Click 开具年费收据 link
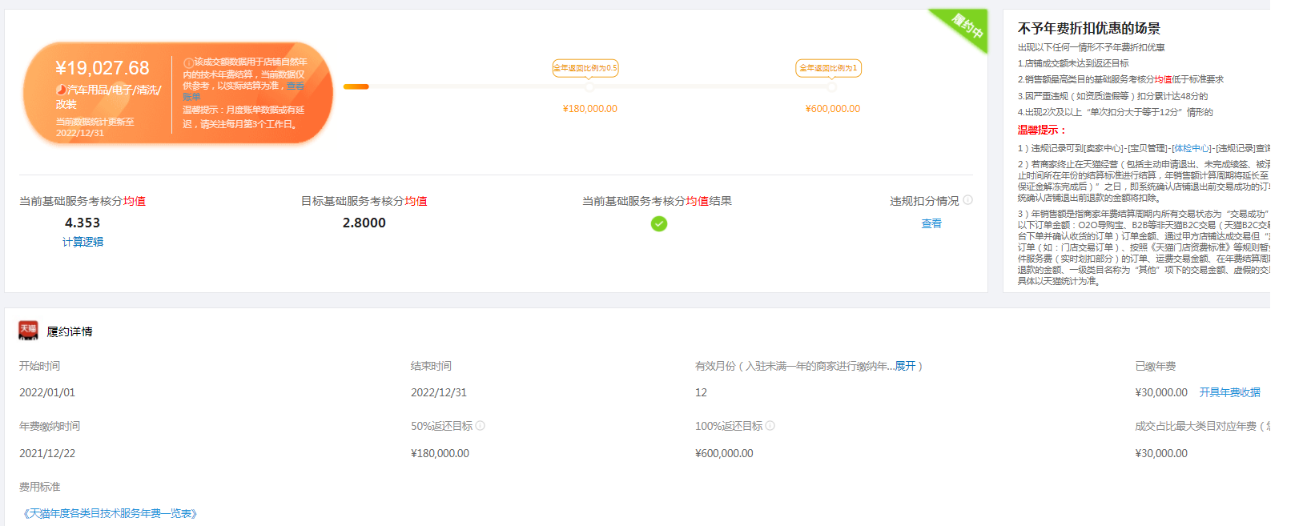The height and width of the screenshot is (526, 1303). point(1229,392)
